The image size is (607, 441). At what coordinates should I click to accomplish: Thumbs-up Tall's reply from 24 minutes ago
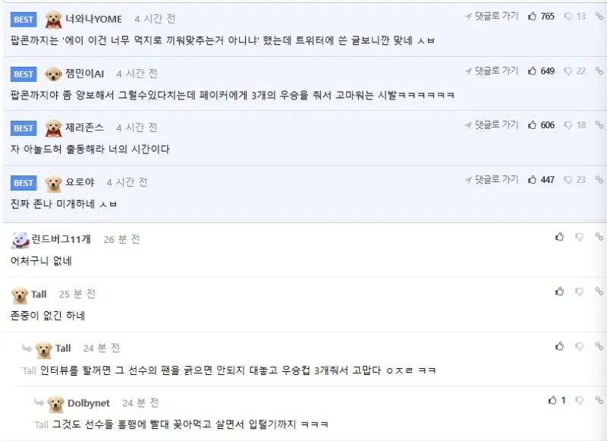pos(560,346)
